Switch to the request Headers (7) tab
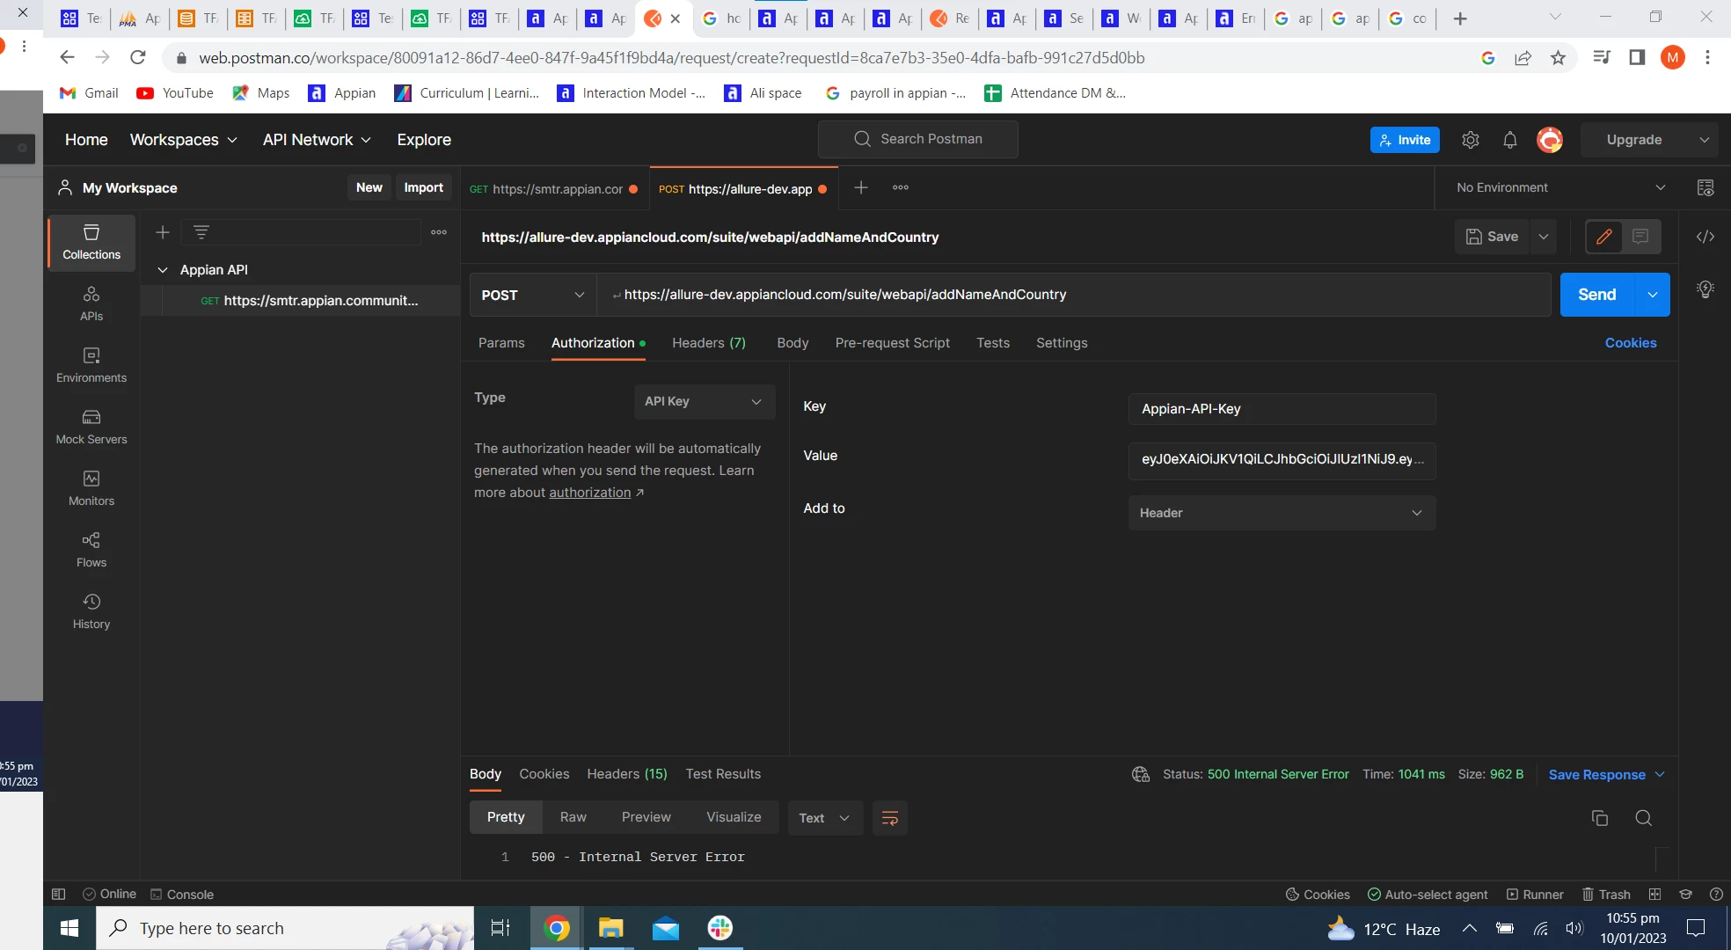Screen dimensions: 1731x950 click(x=708, y=343)
